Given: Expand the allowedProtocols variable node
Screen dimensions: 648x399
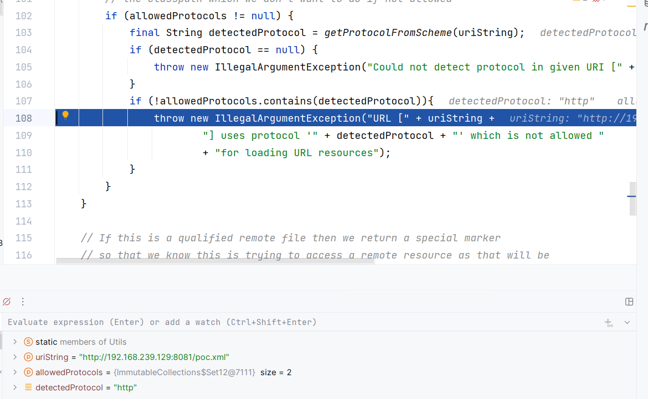Looking at the screenshot, I should (x=15, y=372).
